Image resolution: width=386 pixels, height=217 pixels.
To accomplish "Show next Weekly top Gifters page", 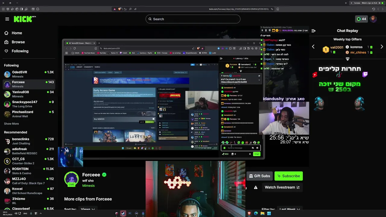I will [x=382, y=47].
